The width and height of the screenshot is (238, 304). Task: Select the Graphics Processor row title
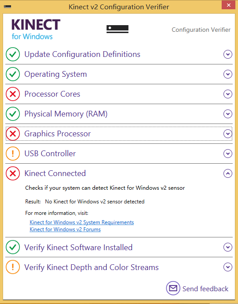click(x=57, y=134)
